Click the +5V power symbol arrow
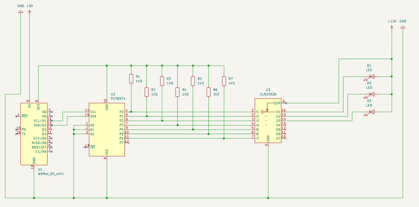Screen dimensions: 419x207 pos(29,12)
